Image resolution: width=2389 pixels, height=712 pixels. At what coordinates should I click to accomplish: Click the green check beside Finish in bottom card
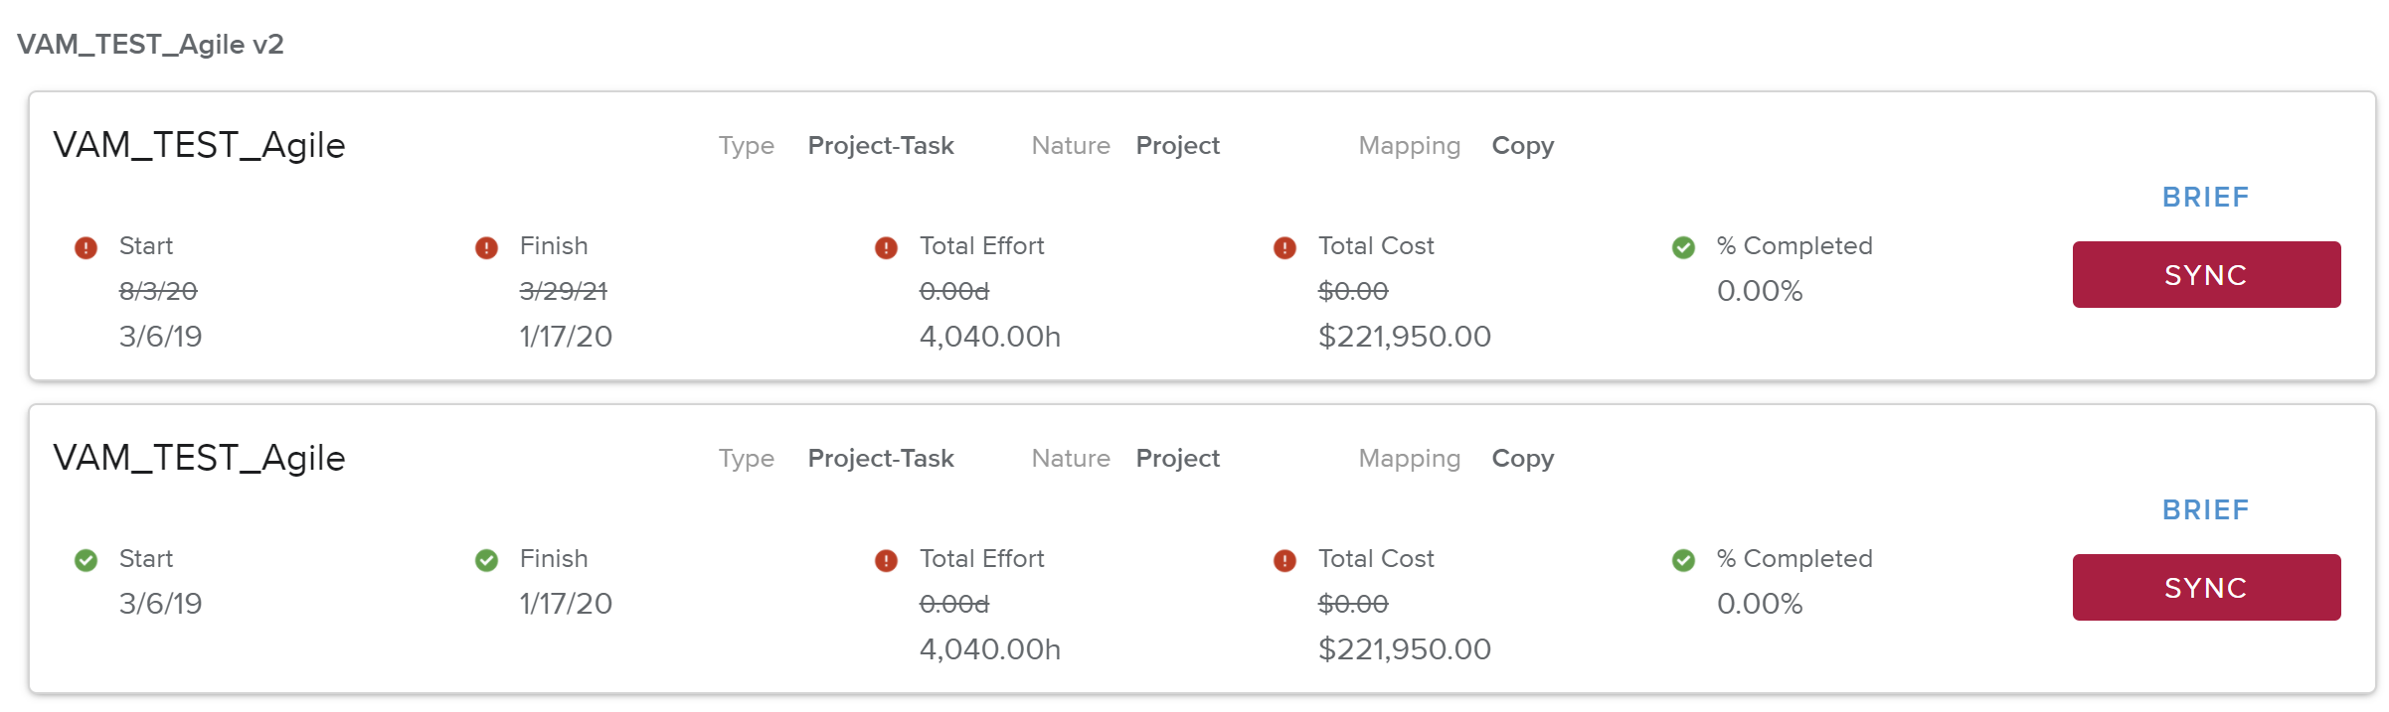(486, 560)
